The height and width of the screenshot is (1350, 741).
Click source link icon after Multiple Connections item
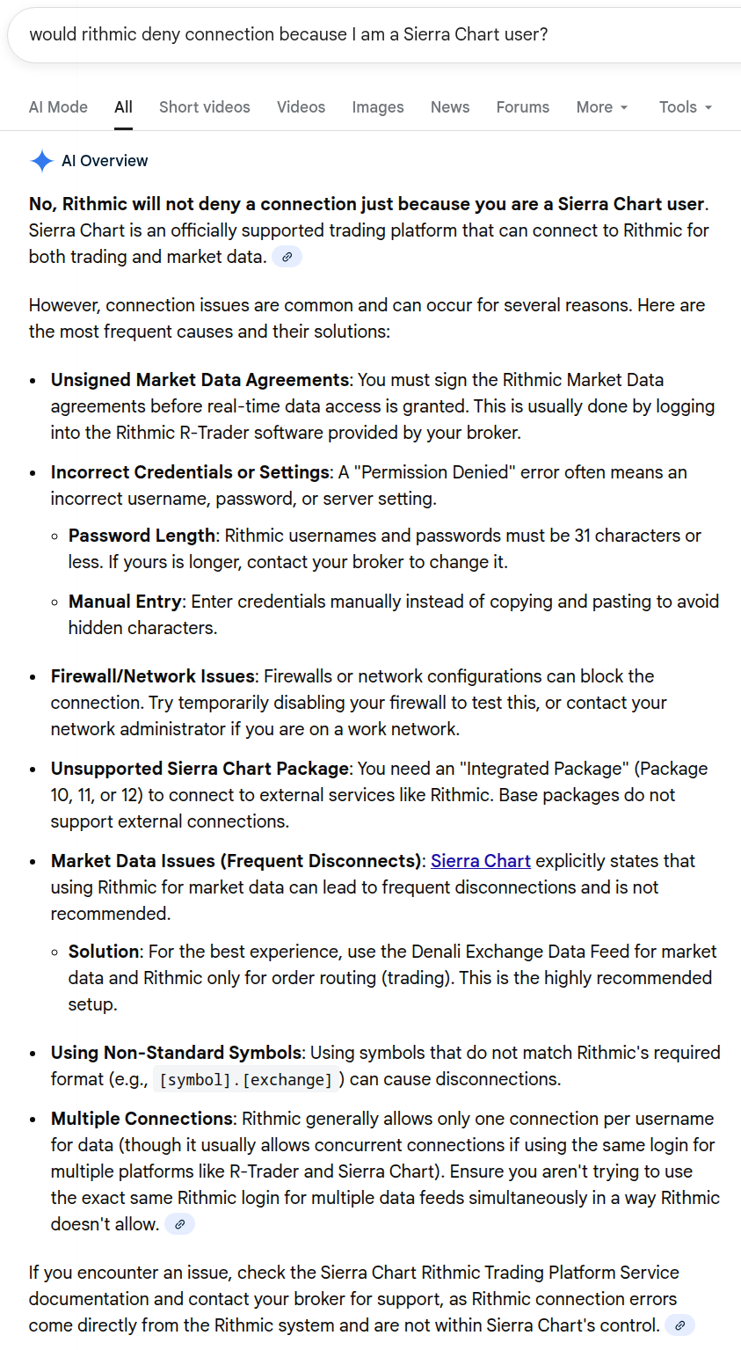[x=180, y=1224]
